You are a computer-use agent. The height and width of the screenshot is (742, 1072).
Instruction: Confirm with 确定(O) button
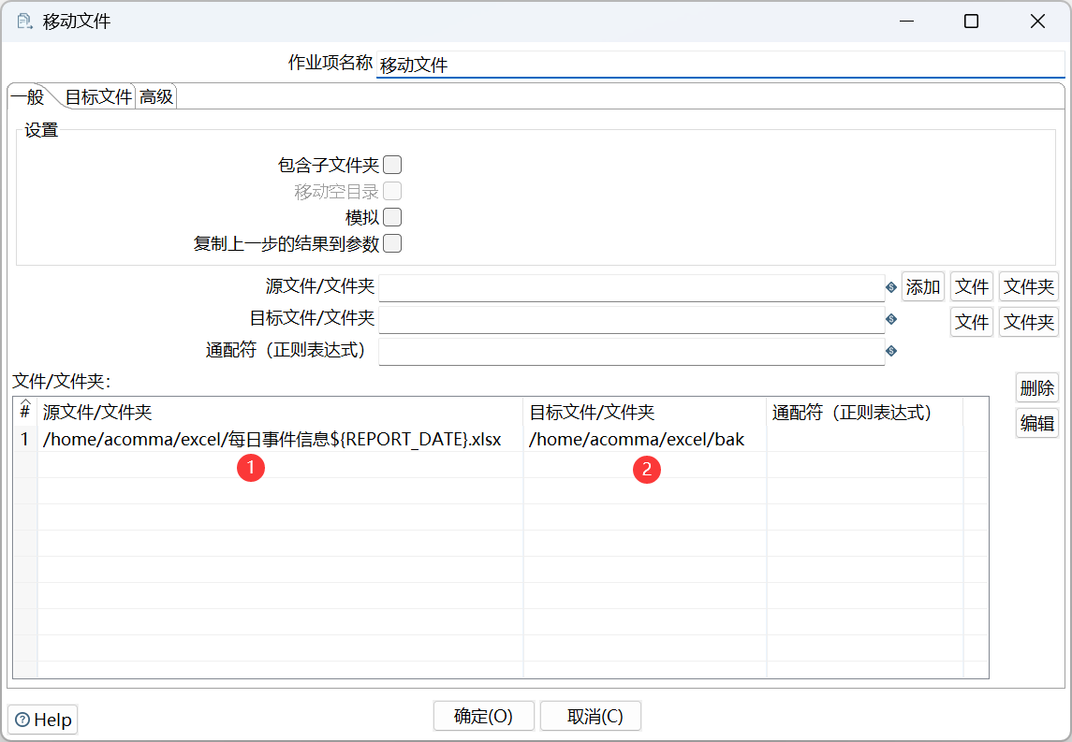[483, 716]
